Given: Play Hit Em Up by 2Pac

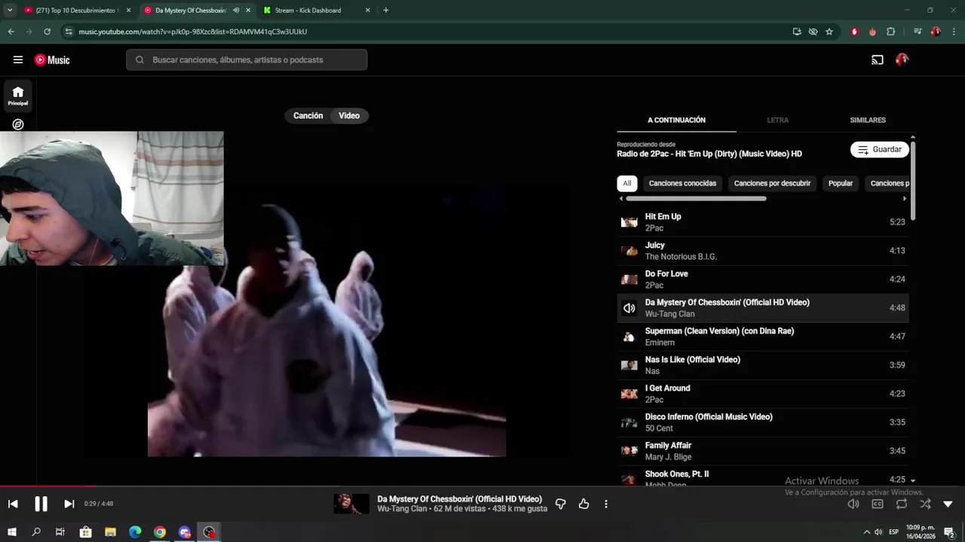Looking at the screenshot, I should (763, 222).
